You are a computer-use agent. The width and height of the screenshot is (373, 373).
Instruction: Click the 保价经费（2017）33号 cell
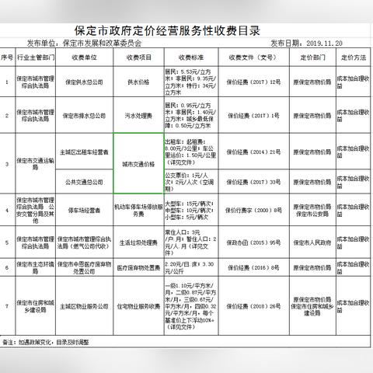coord(253,182)
